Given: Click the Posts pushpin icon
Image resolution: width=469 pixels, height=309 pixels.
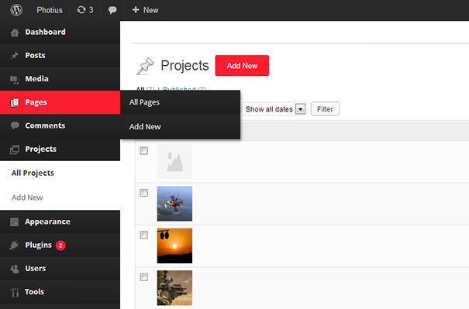Looking at the screenshot, I should pos(15,56).
